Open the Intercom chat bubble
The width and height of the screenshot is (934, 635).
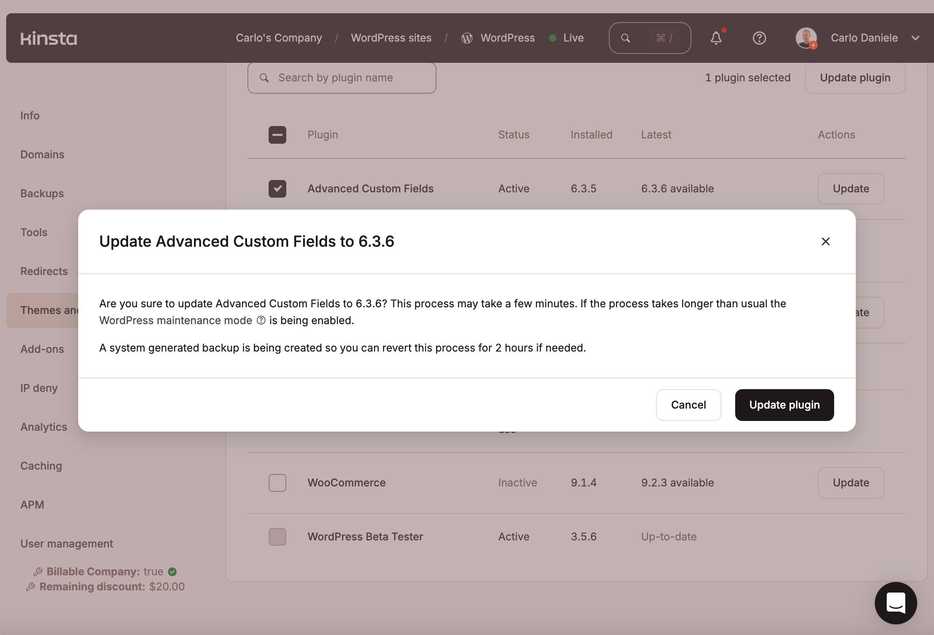896,603
